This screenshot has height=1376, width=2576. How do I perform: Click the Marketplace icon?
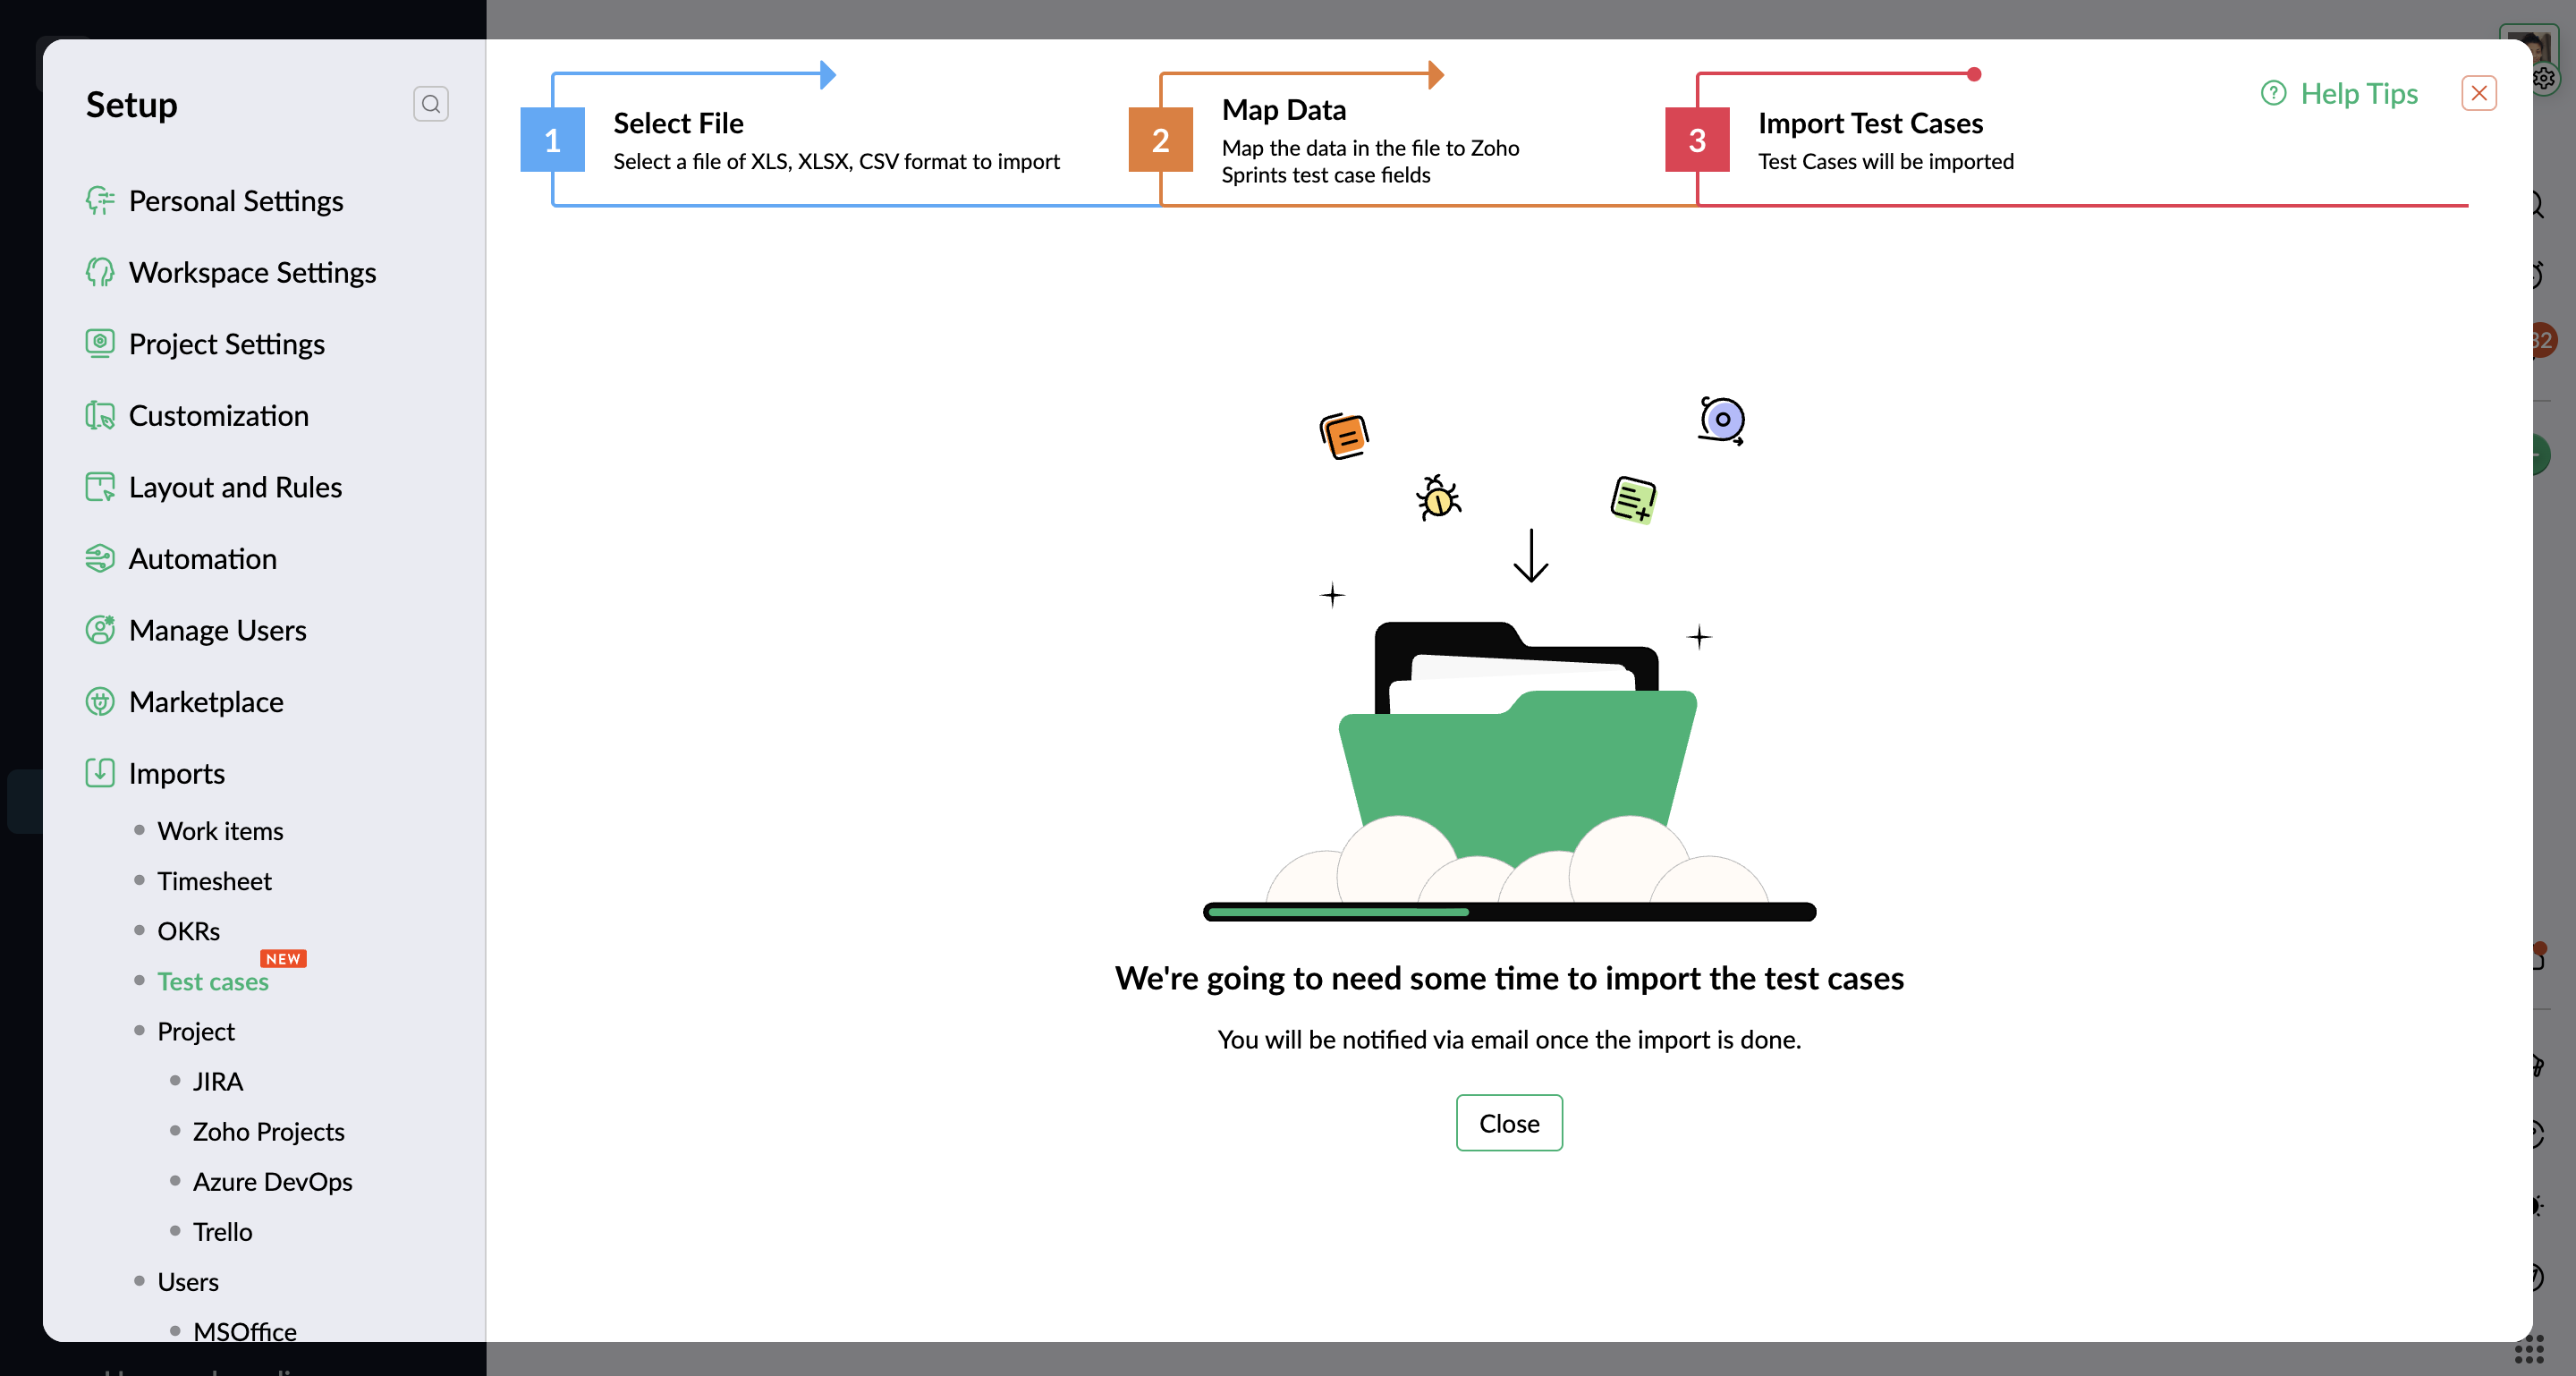click(x=100, y=701)
